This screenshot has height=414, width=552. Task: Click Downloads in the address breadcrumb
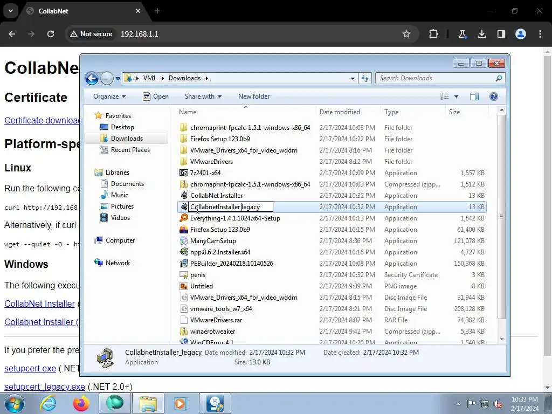pyautogui.click(x=184, y=78)
